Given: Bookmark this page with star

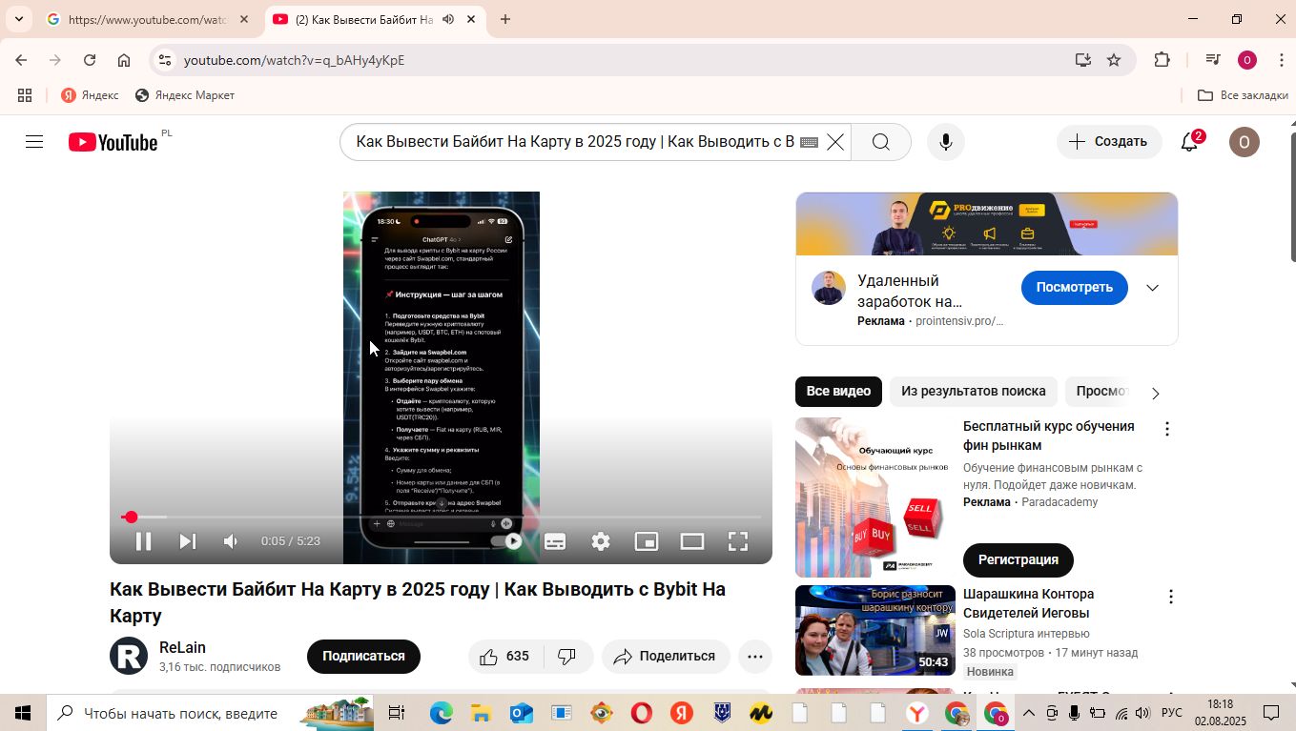Looking at the screenshot, I should coord(1113,60).
